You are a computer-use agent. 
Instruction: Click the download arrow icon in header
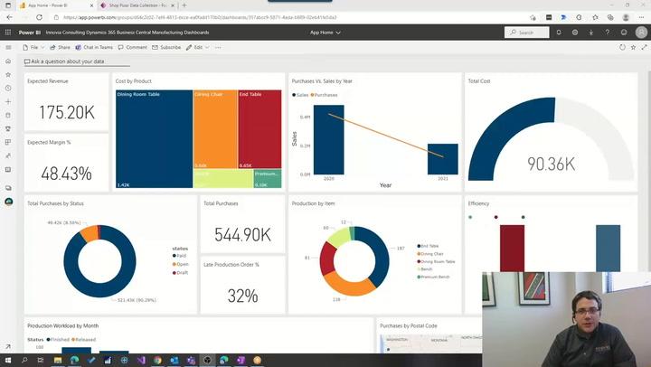pyautogui.click(x=590, y=33)
